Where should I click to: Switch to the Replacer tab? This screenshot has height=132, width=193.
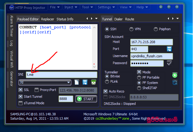[x=48, y=19]
